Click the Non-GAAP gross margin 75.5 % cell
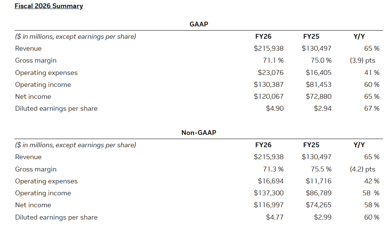 click(321, 169)
